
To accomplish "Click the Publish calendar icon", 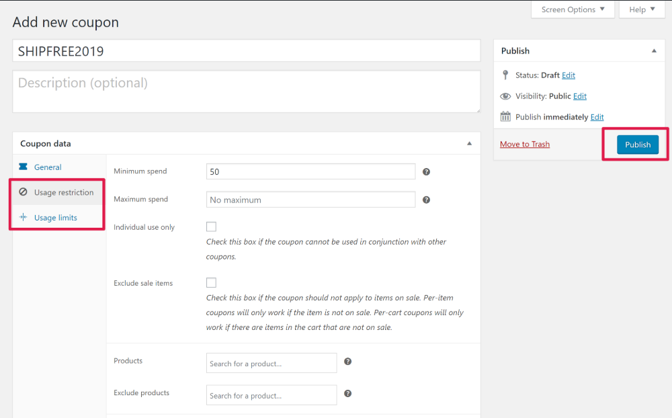I will (505, 117).
